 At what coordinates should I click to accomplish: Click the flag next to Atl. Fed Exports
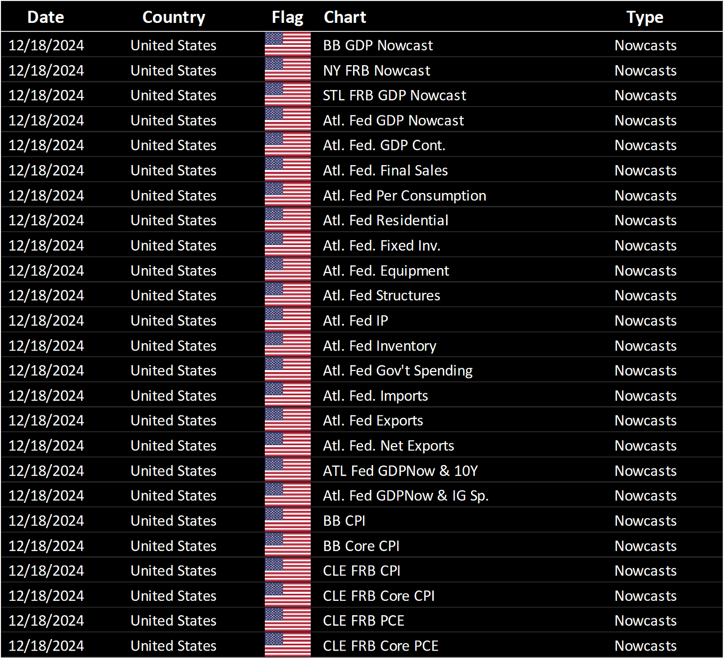click(288, 420)
